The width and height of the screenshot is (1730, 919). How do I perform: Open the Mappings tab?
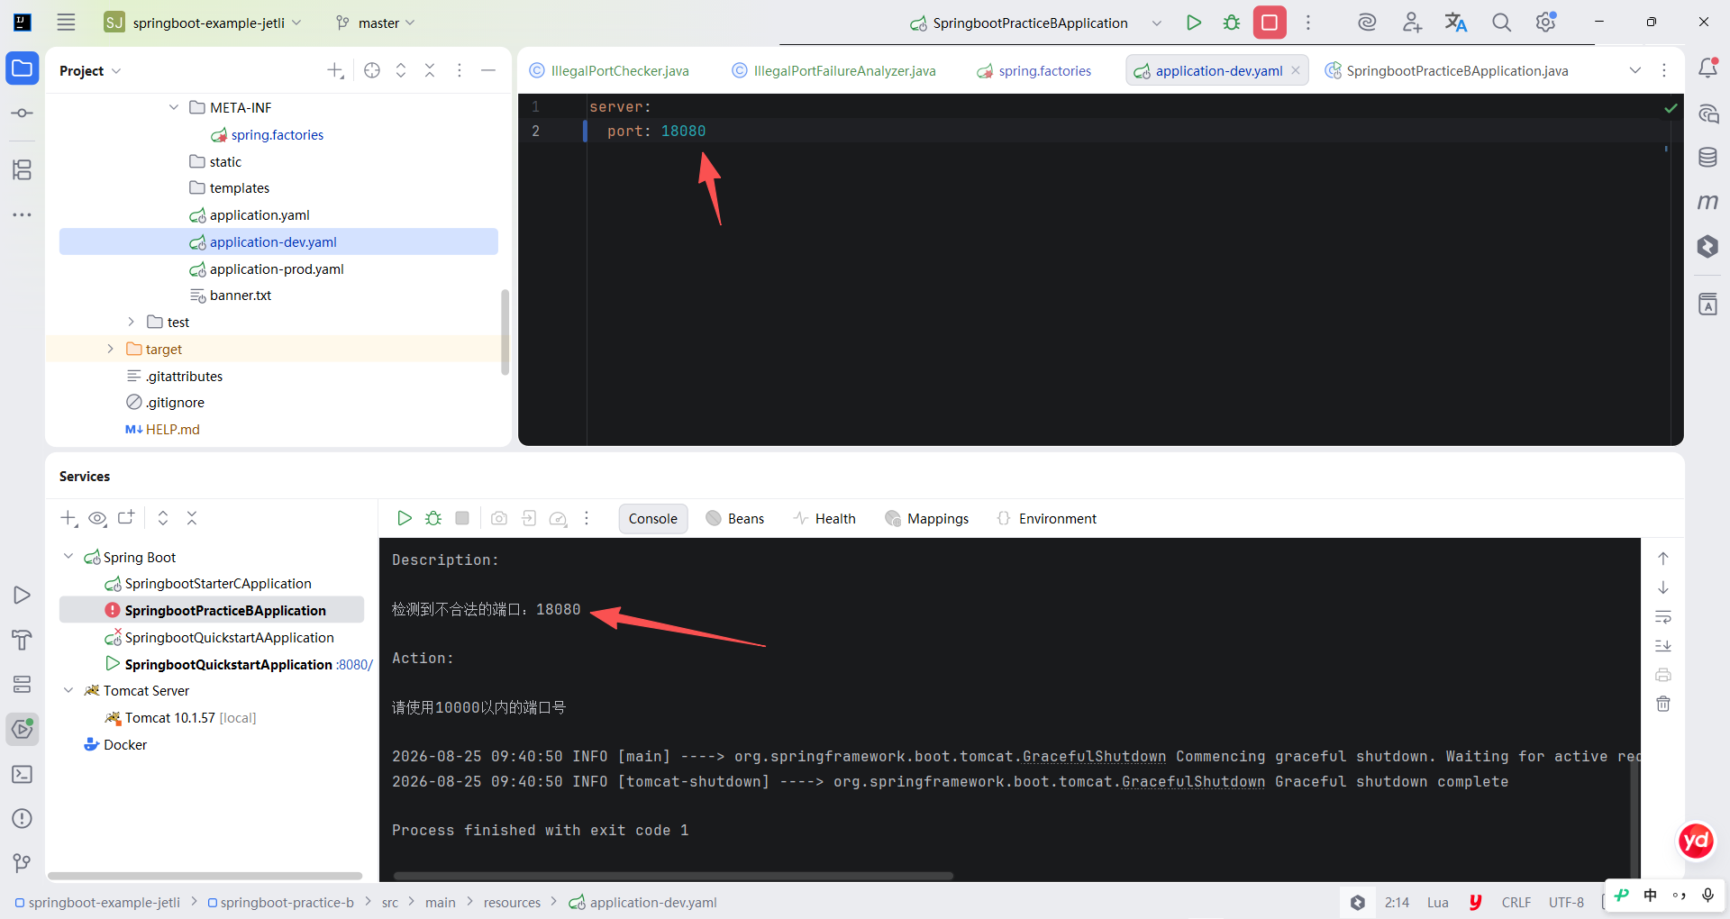pyautogui.click(x=927, y=518)
